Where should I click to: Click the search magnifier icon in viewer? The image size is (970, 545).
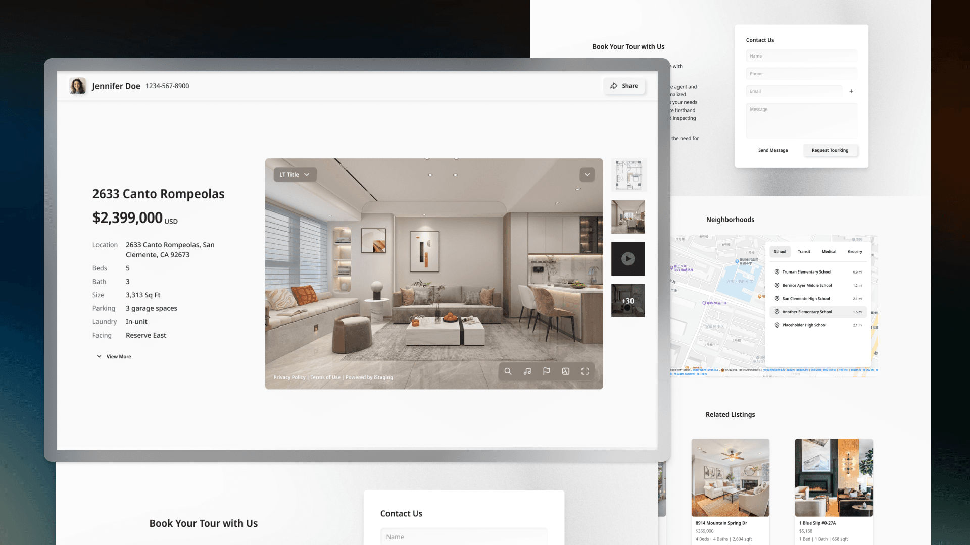point(508,371)
